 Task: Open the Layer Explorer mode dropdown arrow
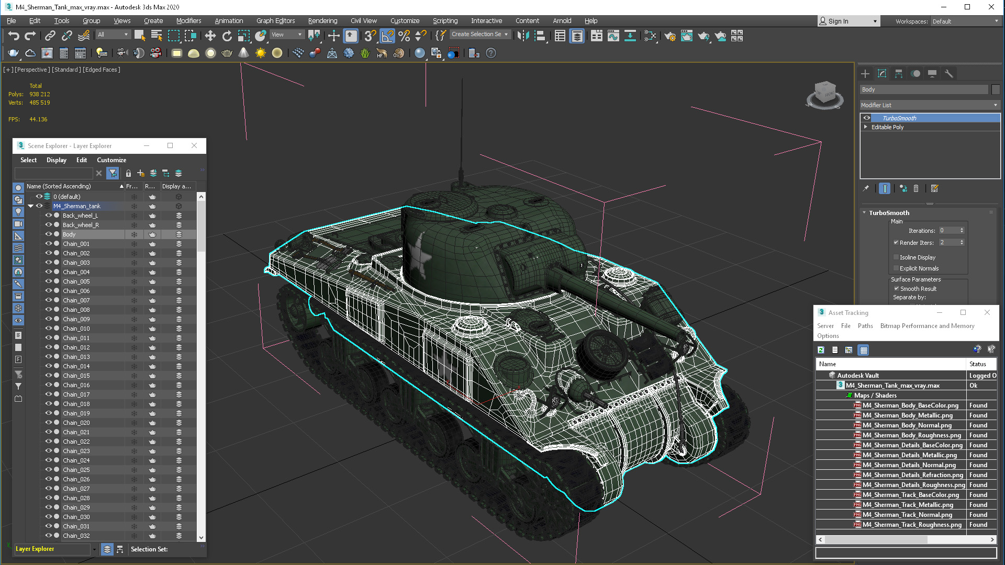tap(94, 549)
